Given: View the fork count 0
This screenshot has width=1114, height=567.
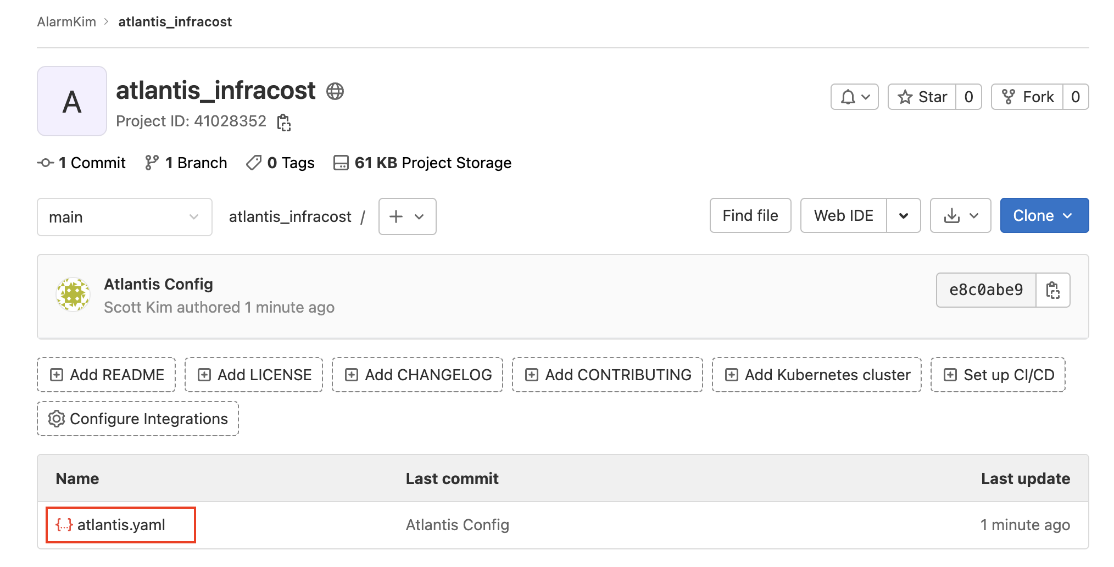Looking at the screenshot, I should [1076, 97].
